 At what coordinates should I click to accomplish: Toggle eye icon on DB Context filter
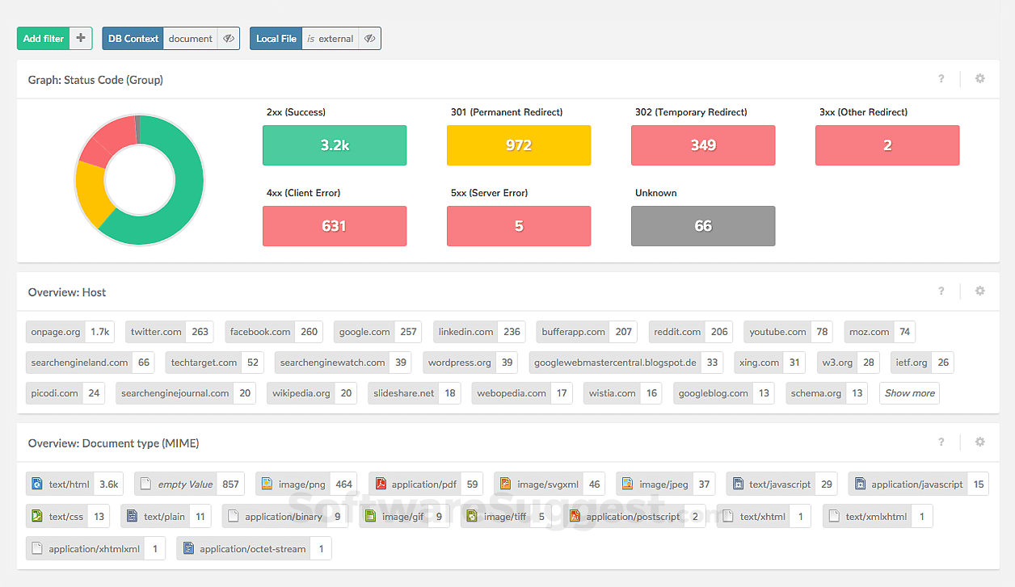point(229,39)
